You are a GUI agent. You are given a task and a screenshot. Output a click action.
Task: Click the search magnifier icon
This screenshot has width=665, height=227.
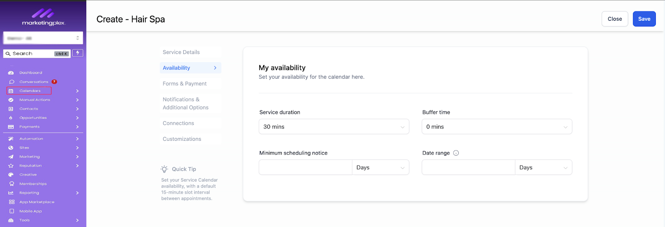pos(8,54)
